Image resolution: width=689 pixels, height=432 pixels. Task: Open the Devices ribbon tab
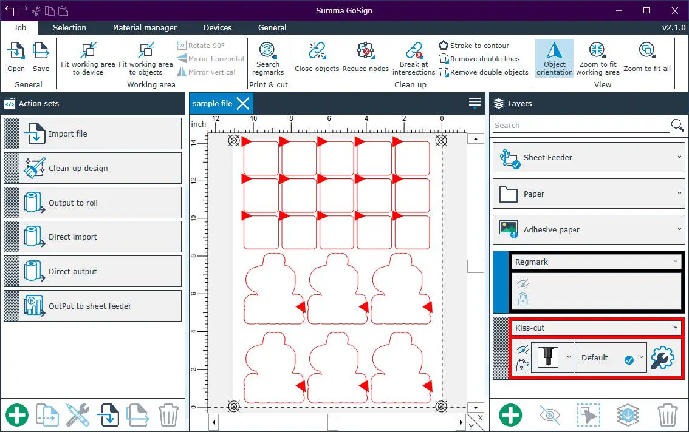click(218, 27)
